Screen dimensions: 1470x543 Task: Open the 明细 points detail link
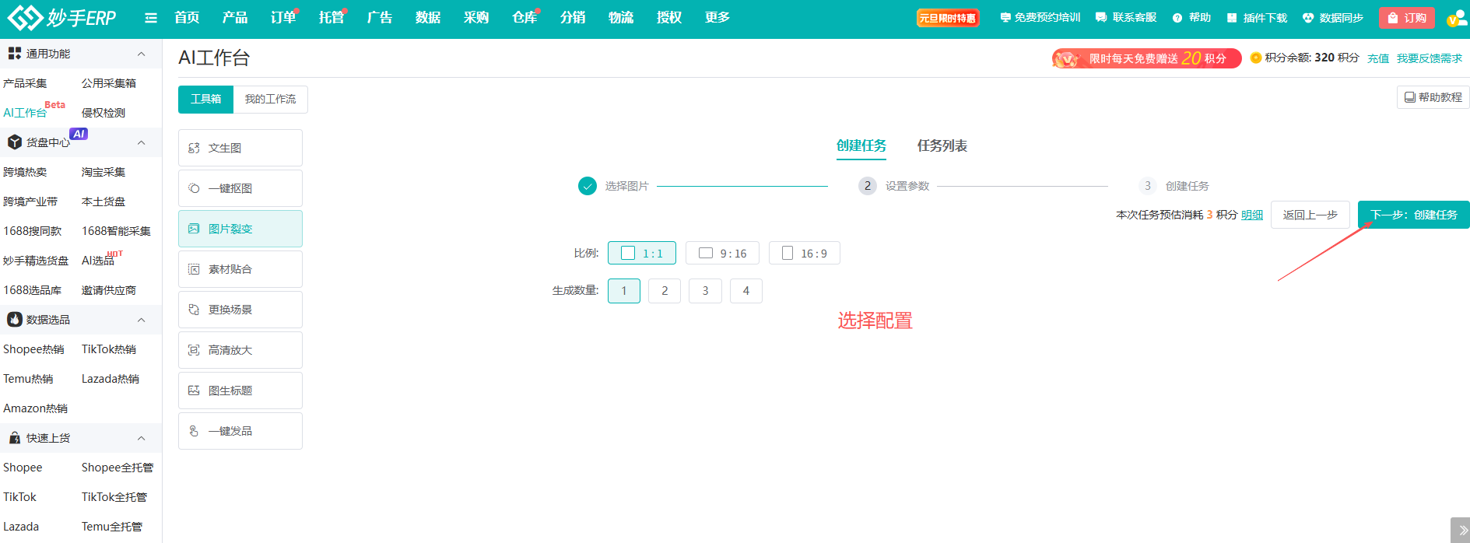(1251, 215)
